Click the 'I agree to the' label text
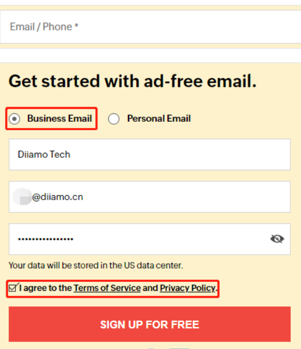This screenshot has height=349, width=301. (x=46, y=288)
